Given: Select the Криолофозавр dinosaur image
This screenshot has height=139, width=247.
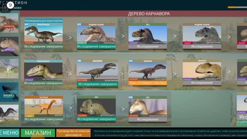Looking at the screenshot, I should pos(147,107).
